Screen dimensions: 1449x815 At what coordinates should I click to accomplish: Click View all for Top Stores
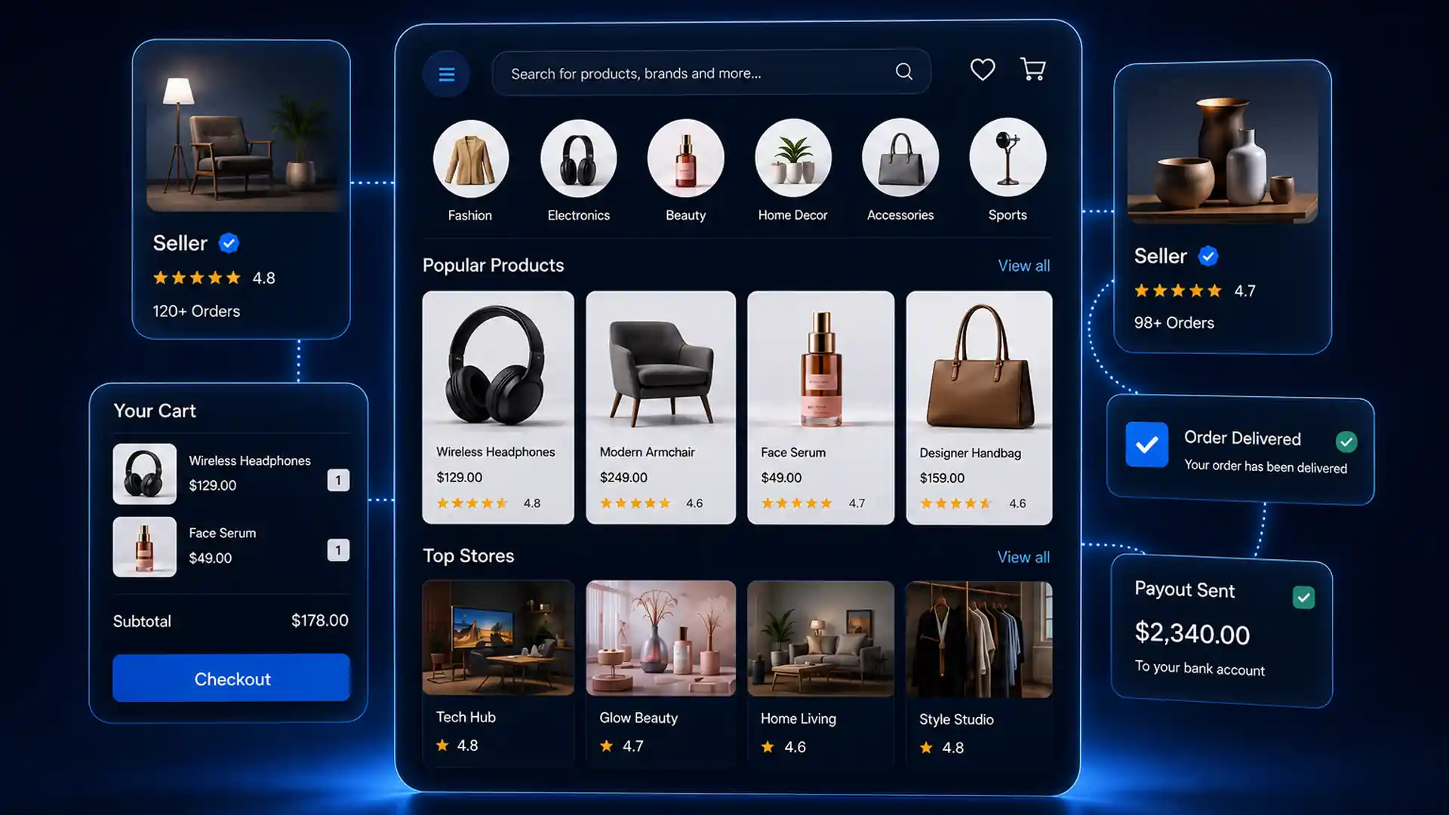click(1023, 557)
